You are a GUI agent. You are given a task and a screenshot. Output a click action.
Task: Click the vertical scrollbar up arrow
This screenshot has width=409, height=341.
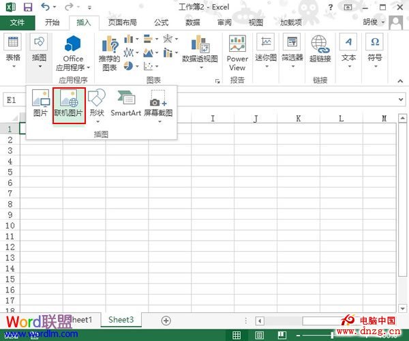point(402,118)
